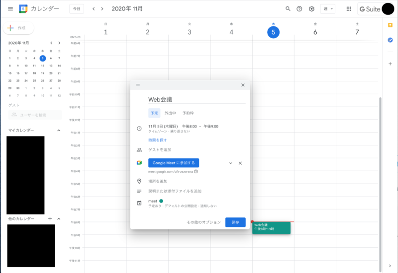Search for users in sidebar field

(35, 115)
